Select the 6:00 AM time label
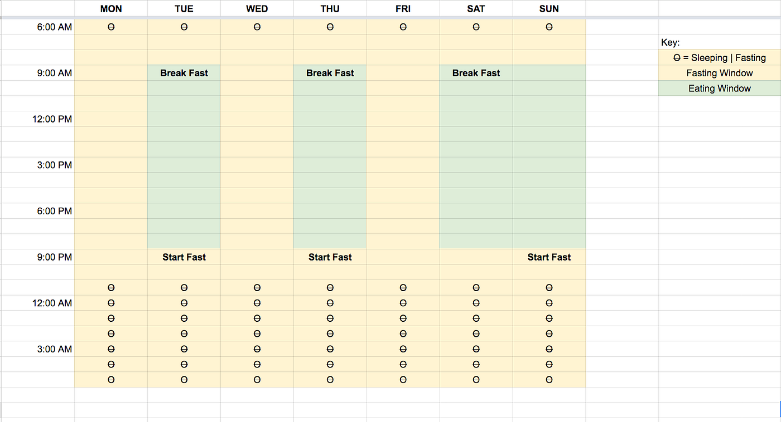Image resolution: width=781 pixels, height=422 pixels. pyautogui.click(x=55, y=27)
